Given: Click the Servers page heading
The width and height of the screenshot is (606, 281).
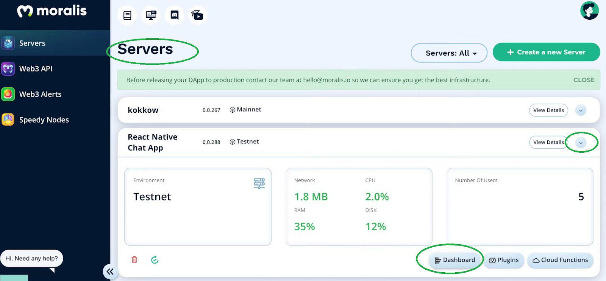Looking at the screenshot, I should (x=145, y=49).
